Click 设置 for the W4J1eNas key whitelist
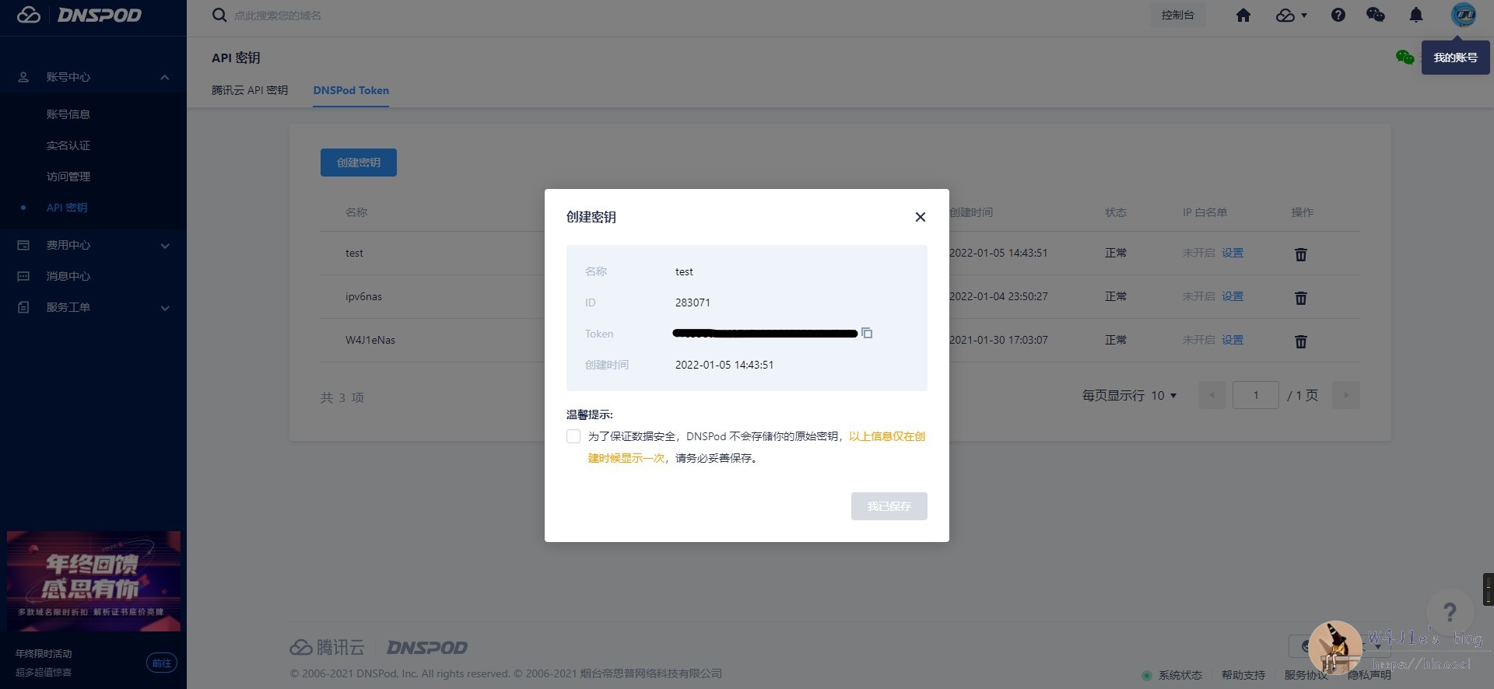Image resolution: width=1494 pixels, height=689 pixels. click(x=1233, y=340)
